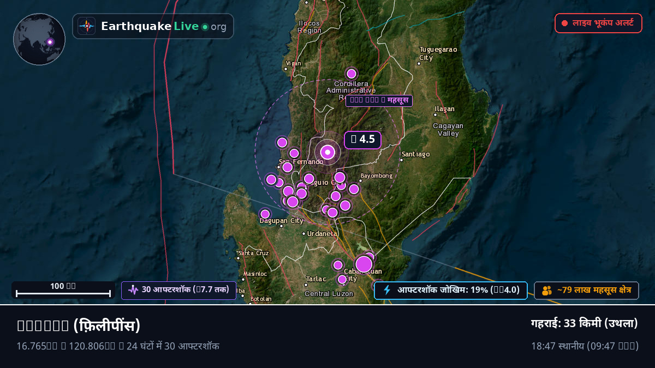
Task: Click the Central Luzon region label
Action: pos(329,293)
